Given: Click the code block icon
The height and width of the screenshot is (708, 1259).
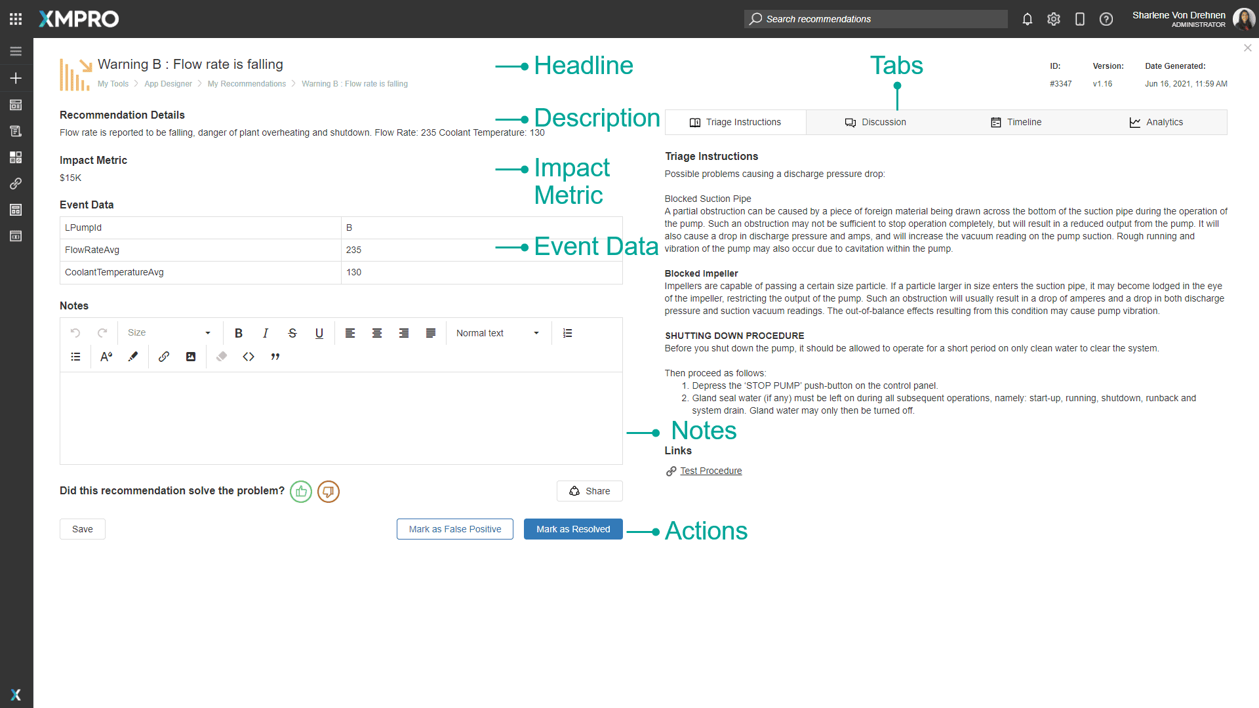Looking at the screenshot, I should tap(249, 357).
